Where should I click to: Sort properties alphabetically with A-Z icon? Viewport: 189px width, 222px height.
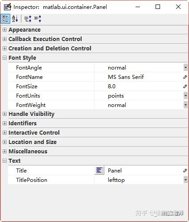coord(15,19)
